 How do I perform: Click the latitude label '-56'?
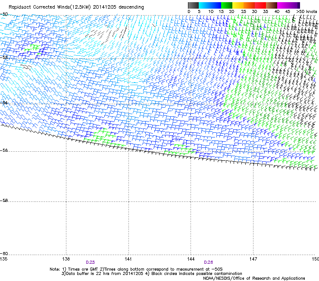[4, 150]
